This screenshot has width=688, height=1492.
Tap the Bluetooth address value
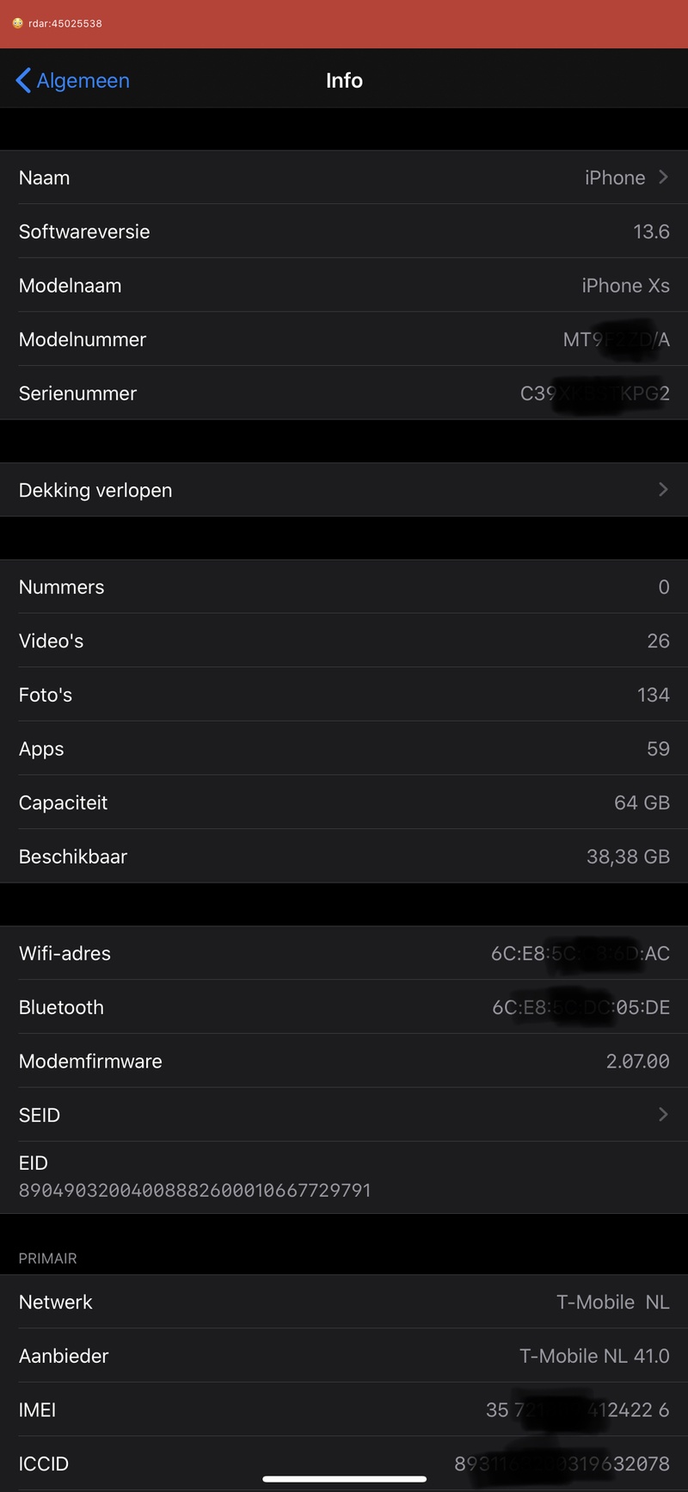tap(580, 1007)
